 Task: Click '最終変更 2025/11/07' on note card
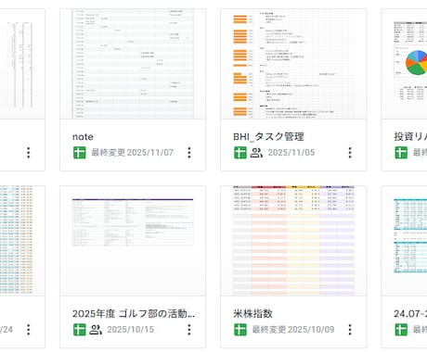(132, 153)
